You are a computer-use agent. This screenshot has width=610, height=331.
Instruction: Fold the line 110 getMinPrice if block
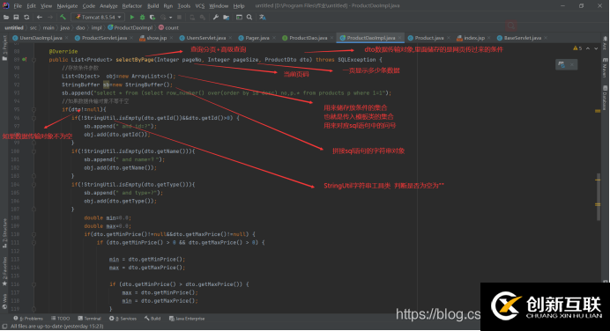click(34, 234)
